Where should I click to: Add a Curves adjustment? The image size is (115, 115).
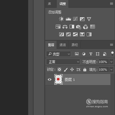[x=75, y=19]
